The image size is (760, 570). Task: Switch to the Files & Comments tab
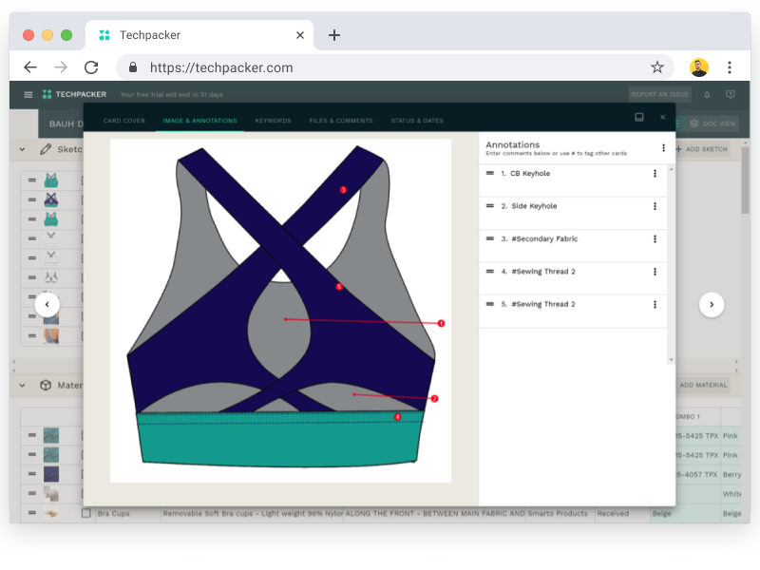341,121
